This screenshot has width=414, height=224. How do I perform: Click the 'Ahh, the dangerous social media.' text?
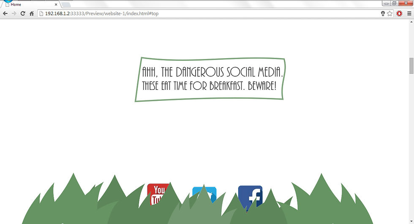coord(212,72)
